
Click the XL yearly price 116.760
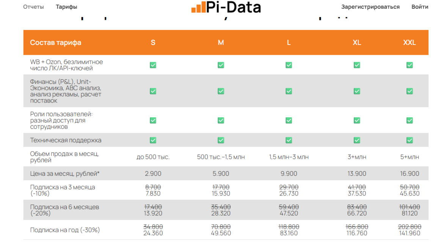pos(357,233)
